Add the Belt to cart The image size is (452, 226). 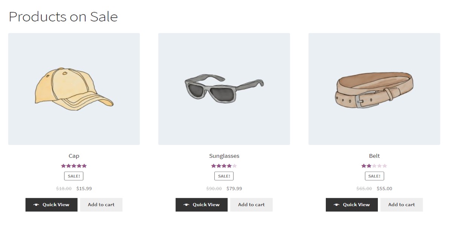point(402,205)
